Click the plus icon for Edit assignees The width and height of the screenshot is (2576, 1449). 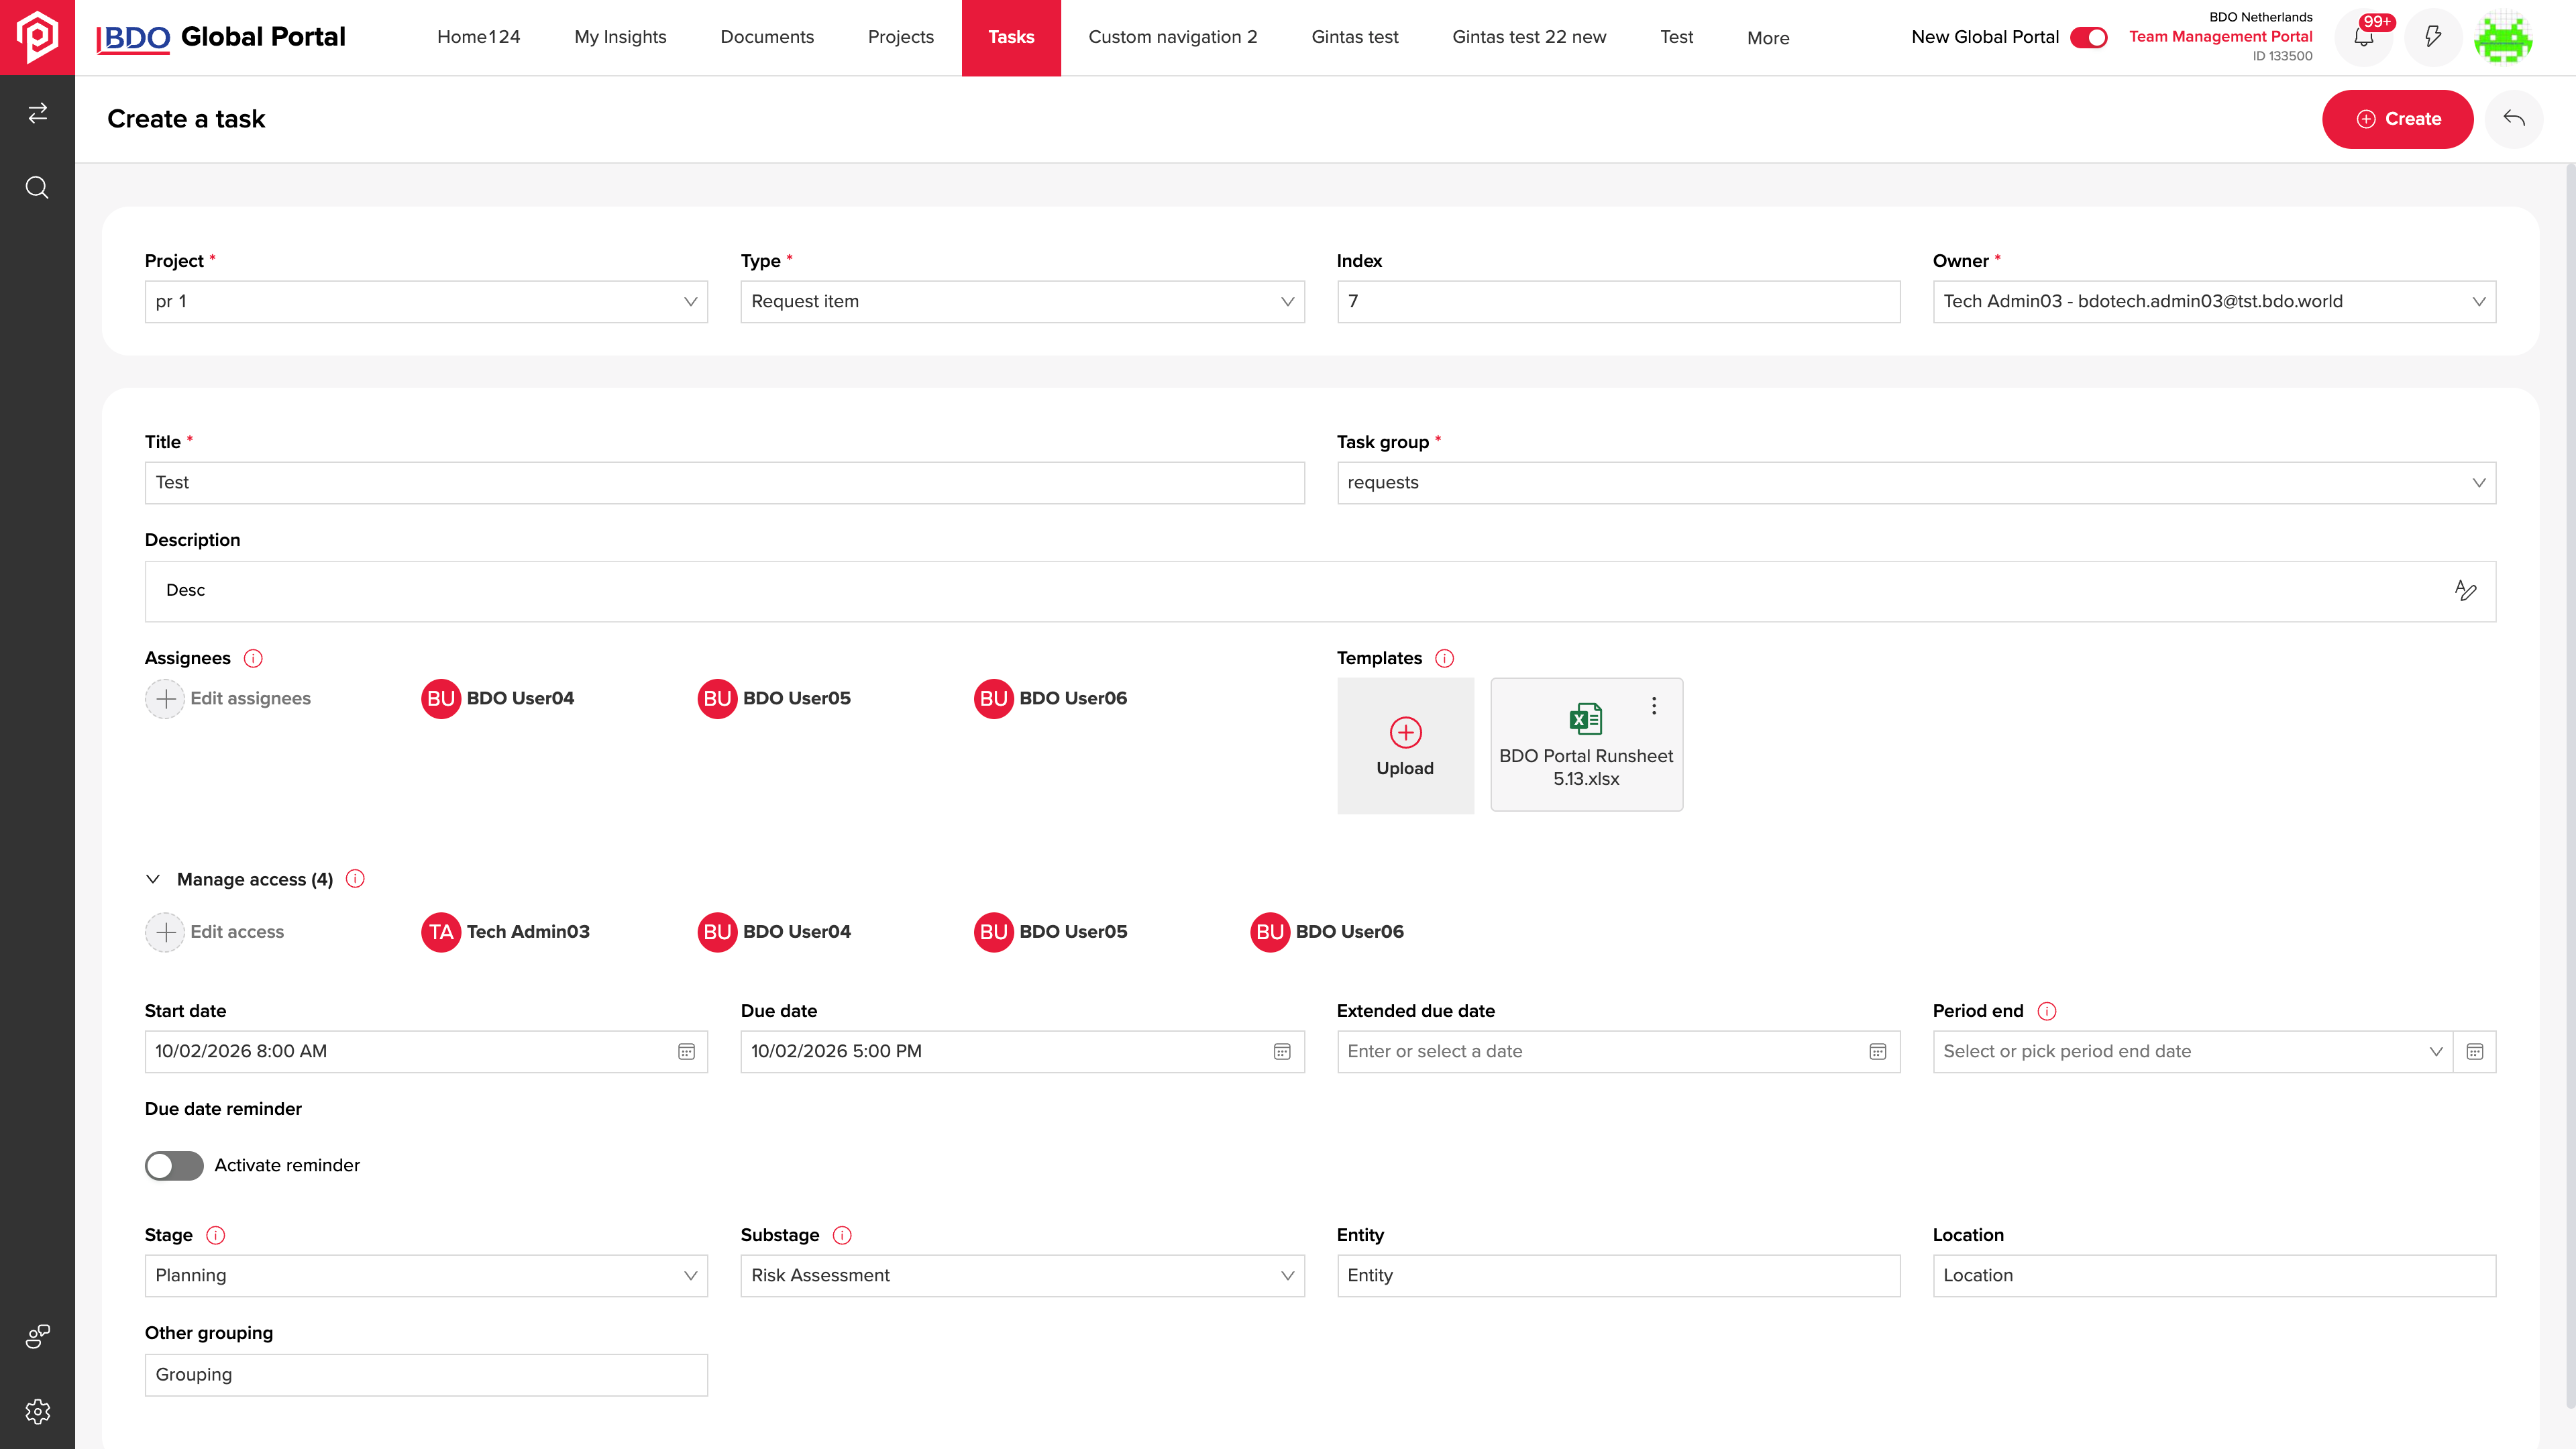click(165, 699)
